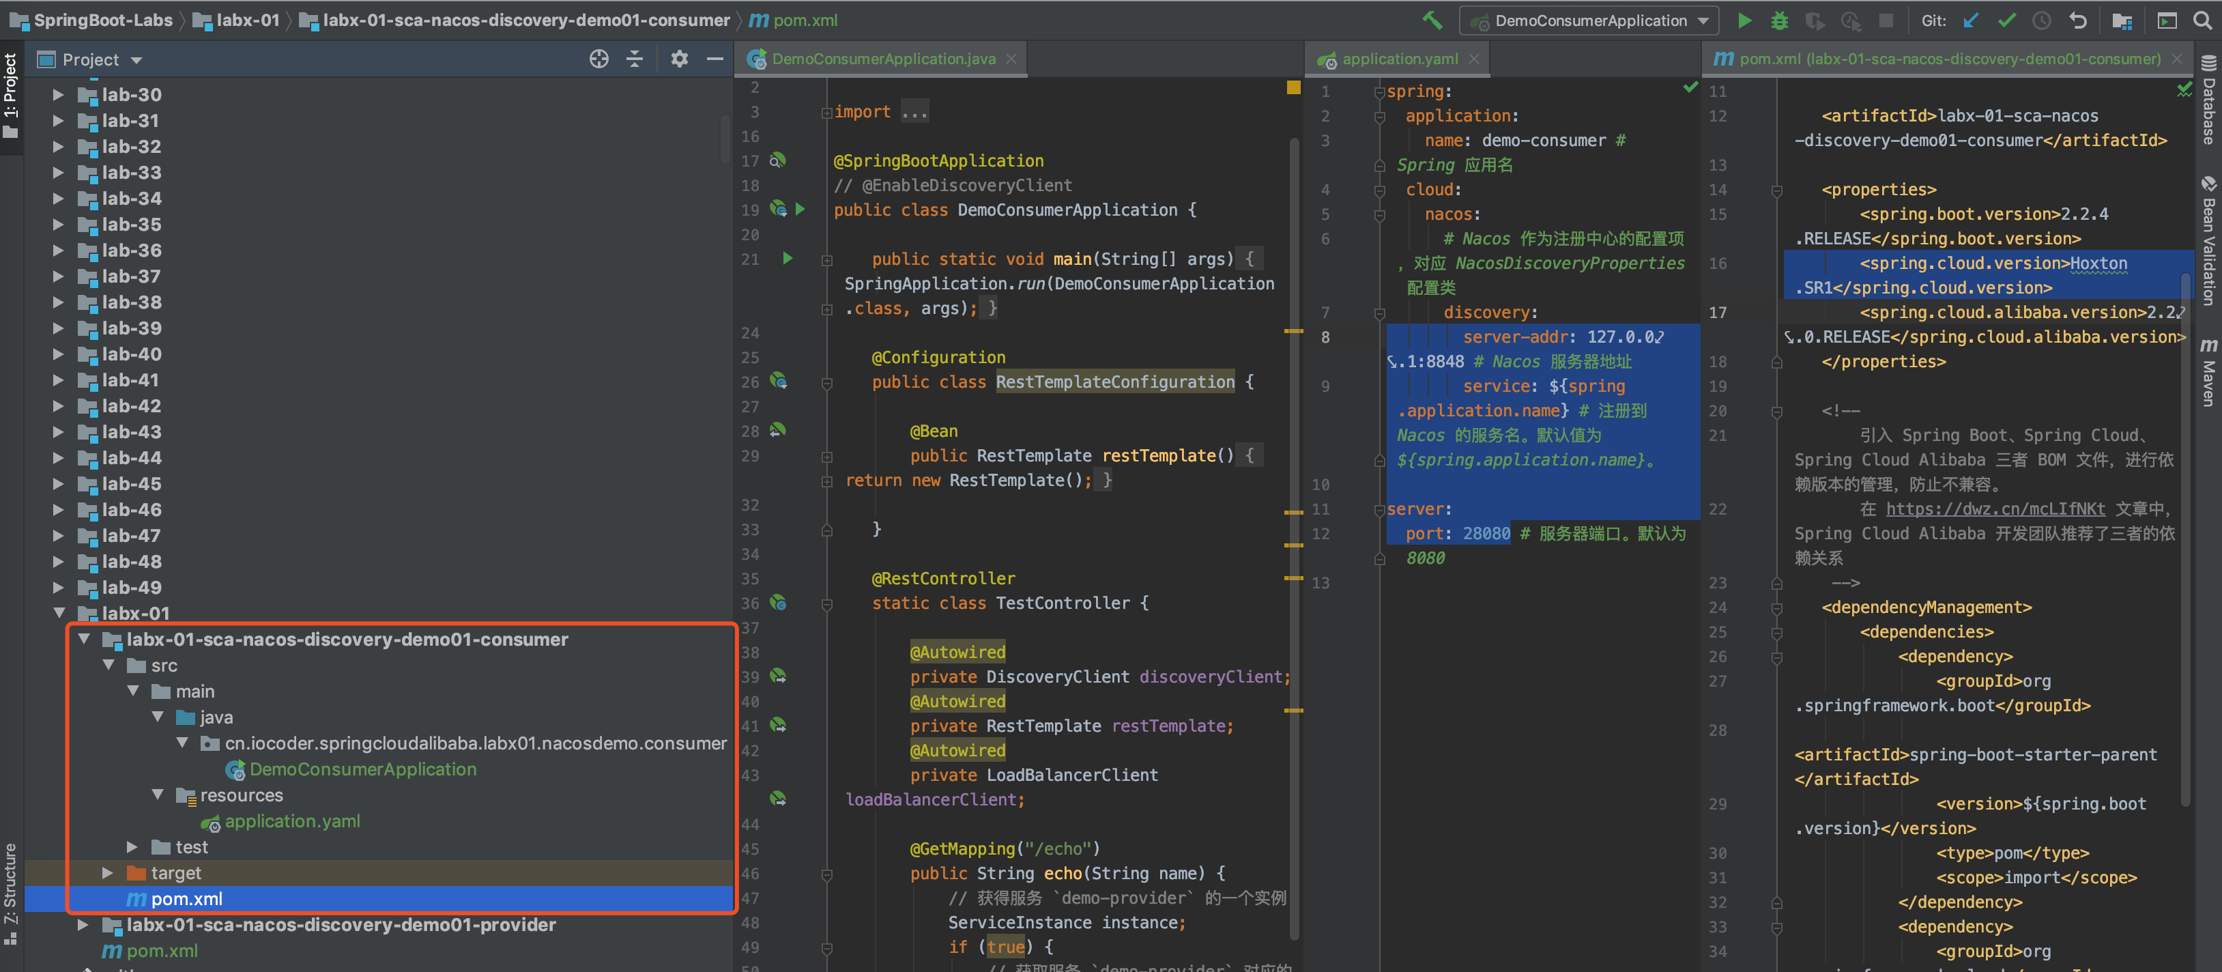Expand labx-01-sca-nacos-discovery-demo01-provider module

pyautogui.click(x=83, y=925)
